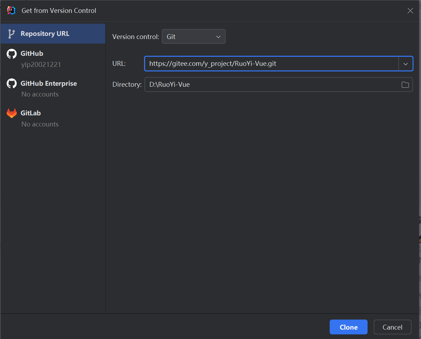Close the Get from Version Control dialog

coord(410,11)
